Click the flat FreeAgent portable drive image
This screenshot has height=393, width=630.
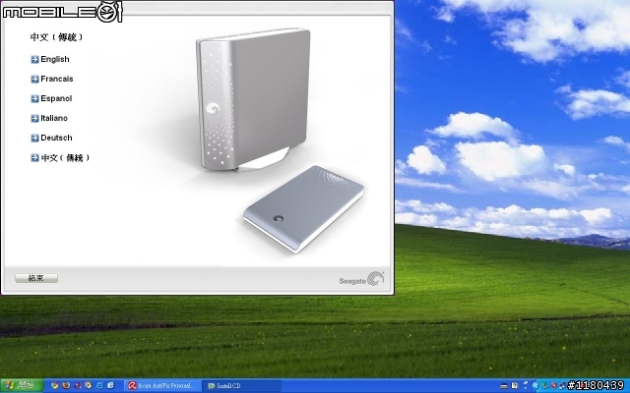point(304,207)
